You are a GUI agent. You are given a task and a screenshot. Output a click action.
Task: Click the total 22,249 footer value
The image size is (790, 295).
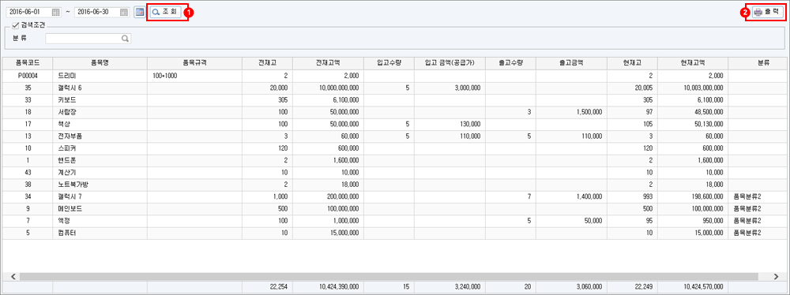pyautogui.click(x=632, y=287)
